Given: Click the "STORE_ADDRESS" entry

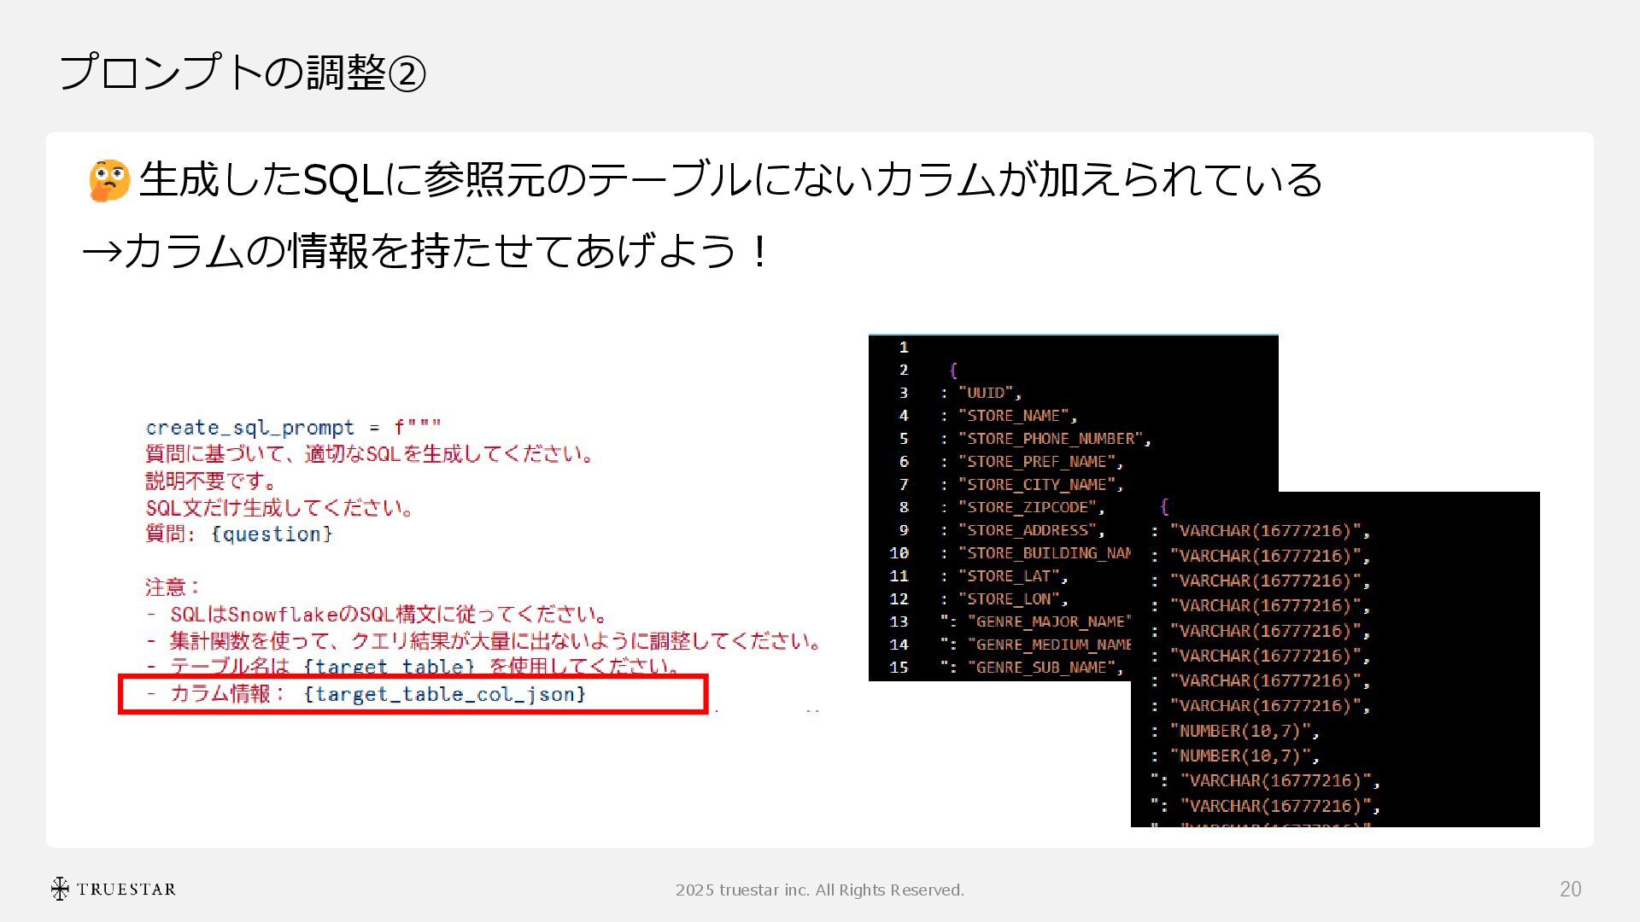Looking at the screenshot, I should [1032, 530].
